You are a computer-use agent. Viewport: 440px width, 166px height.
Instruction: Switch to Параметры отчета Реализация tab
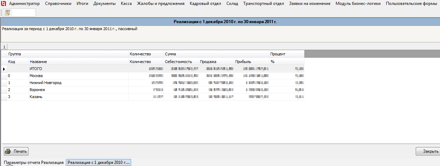(x=34, y=162)
